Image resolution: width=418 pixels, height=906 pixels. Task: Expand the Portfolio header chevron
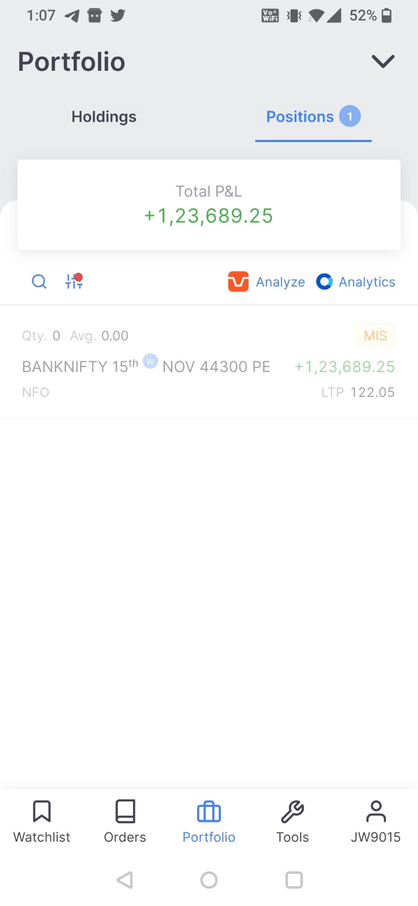click(x=383, y=61)
